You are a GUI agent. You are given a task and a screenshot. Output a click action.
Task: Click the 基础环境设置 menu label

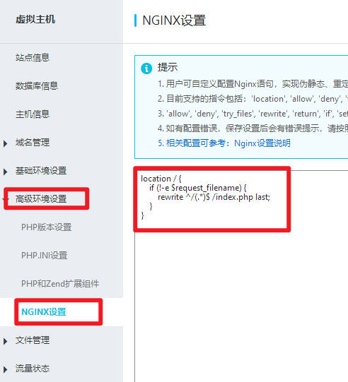click(x=41, y=171)
